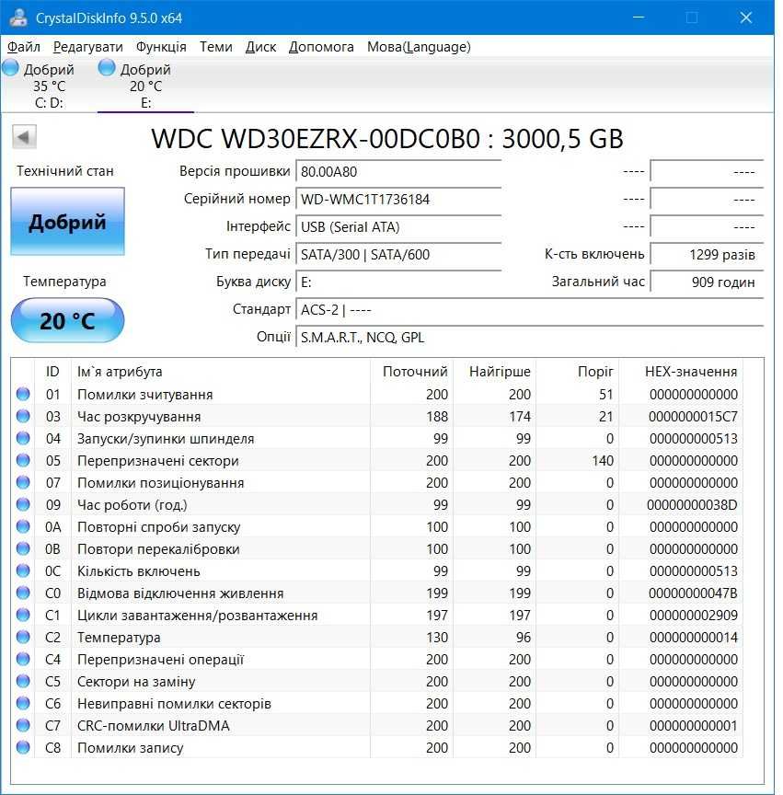Click status orb for attribute C7 CRC-помилки UltraDMA
Screen dimensions: 783x795
pyautogui.click(x=23, y=724)
